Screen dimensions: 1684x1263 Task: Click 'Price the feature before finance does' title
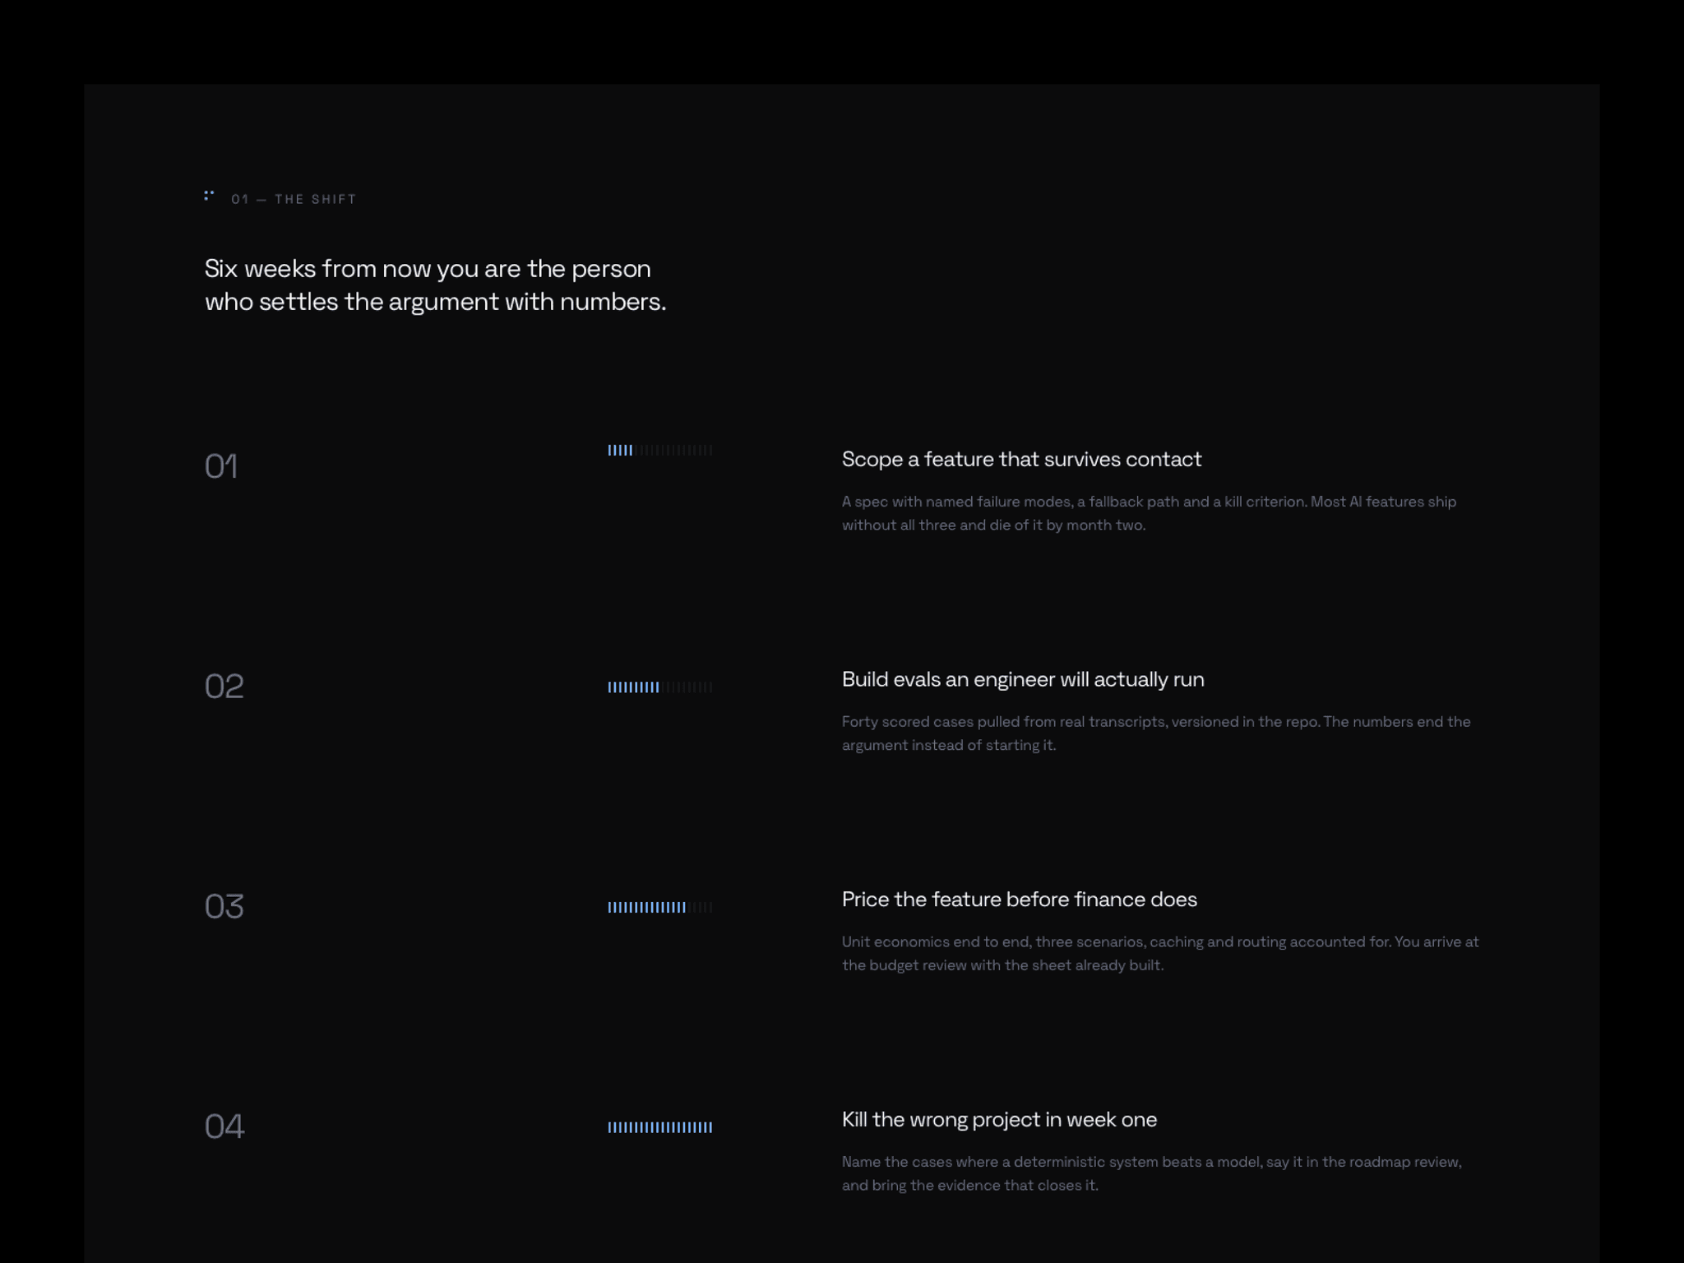[x=1019, y=899]
